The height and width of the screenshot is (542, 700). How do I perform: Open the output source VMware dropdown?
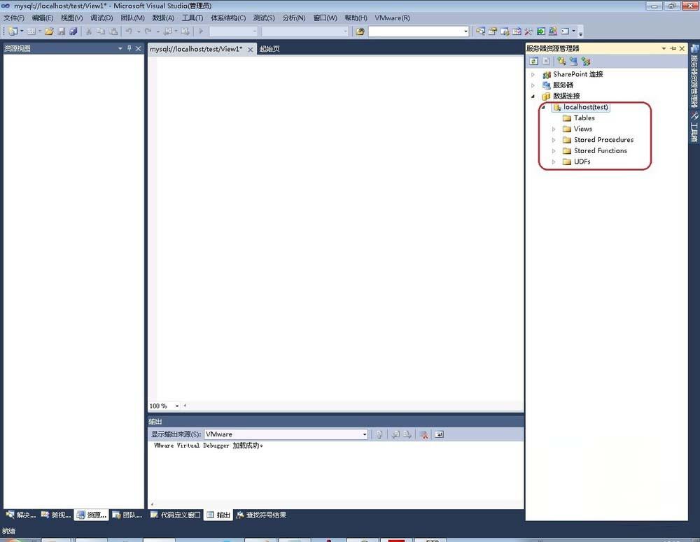[x=364, y=434]
